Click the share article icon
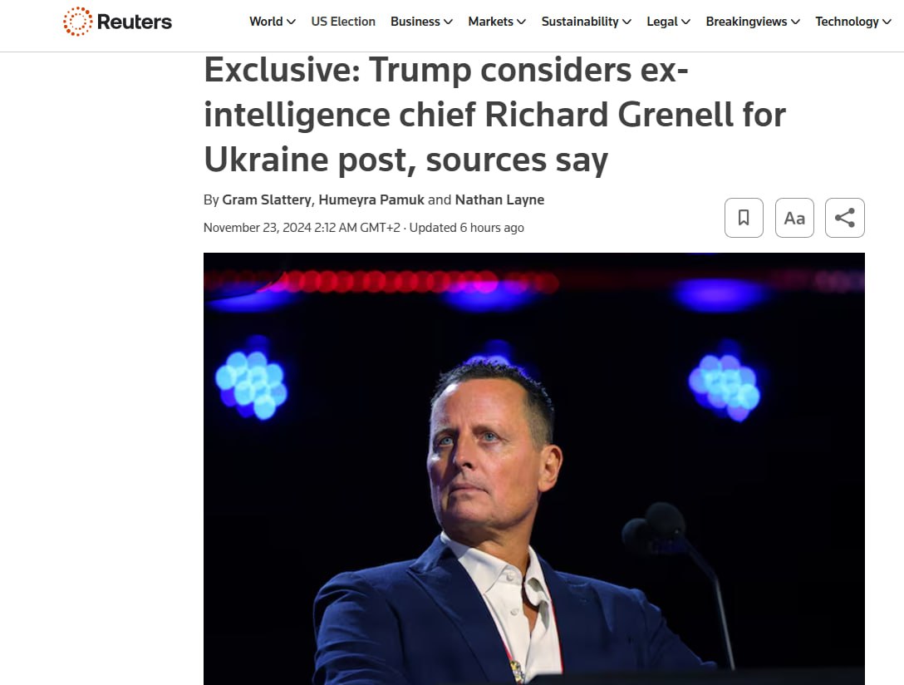 [x=845, y=218]
